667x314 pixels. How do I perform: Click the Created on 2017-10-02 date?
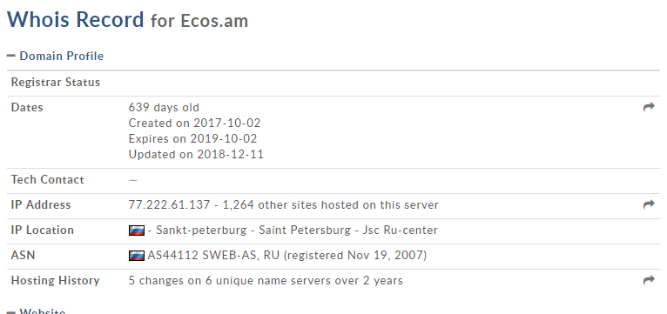click(194, 124)
